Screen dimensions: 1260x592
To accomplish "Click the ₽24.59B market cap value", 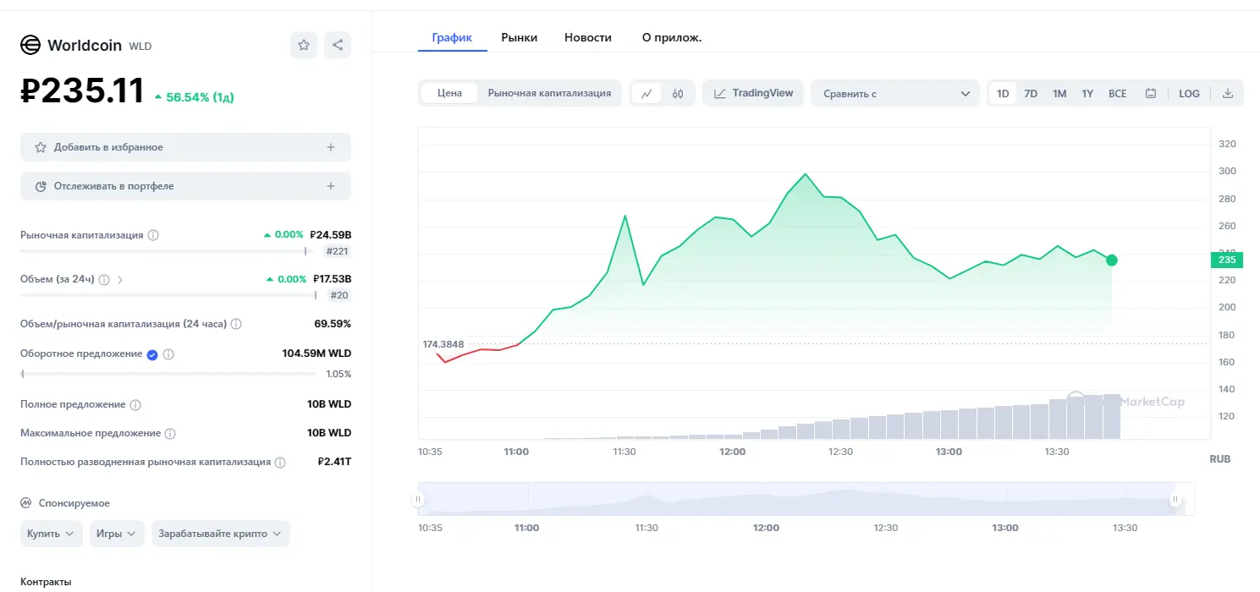I will tap(331, 235).
